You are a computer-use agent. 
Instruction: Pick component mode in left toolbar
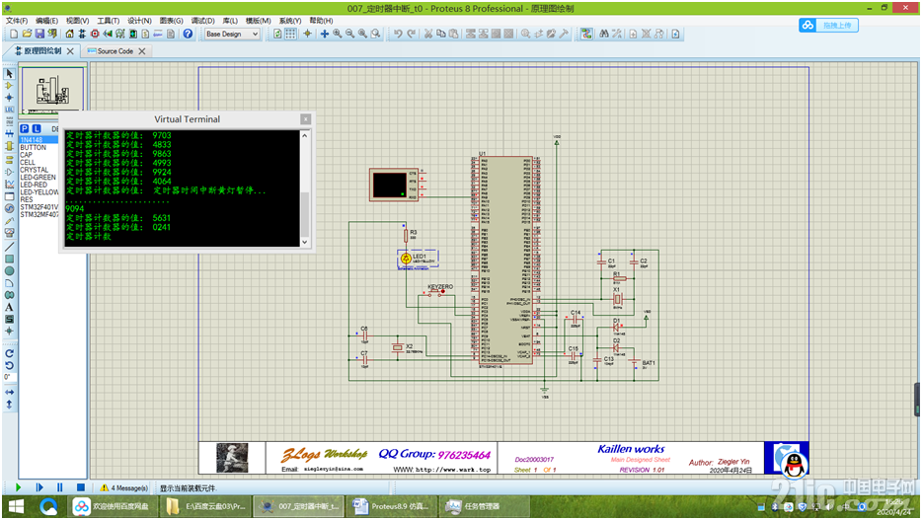(x=10, y=86)
